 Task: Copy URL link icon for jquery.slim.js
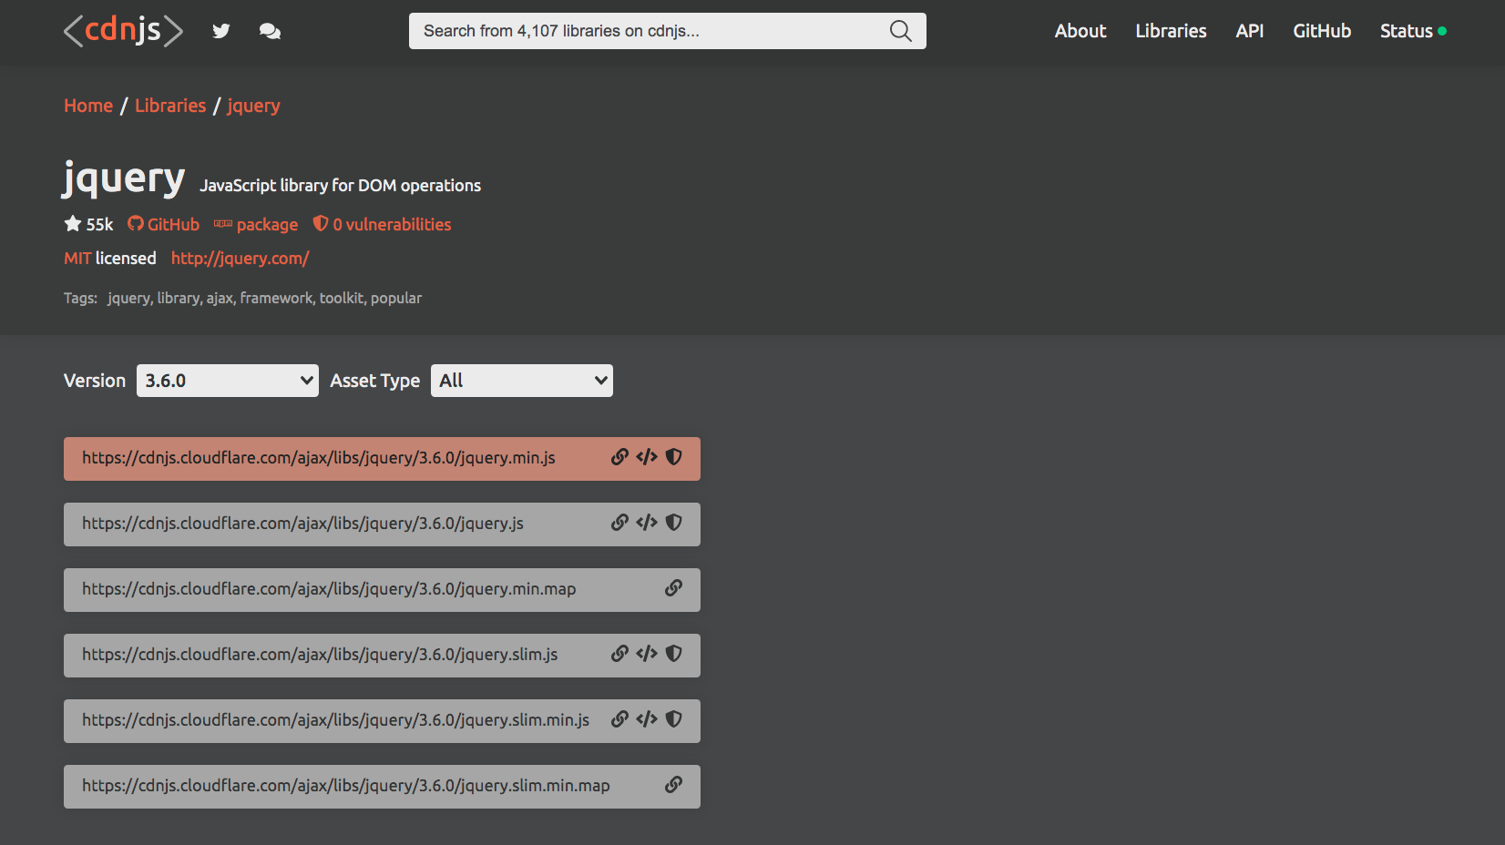click(619, 654)
